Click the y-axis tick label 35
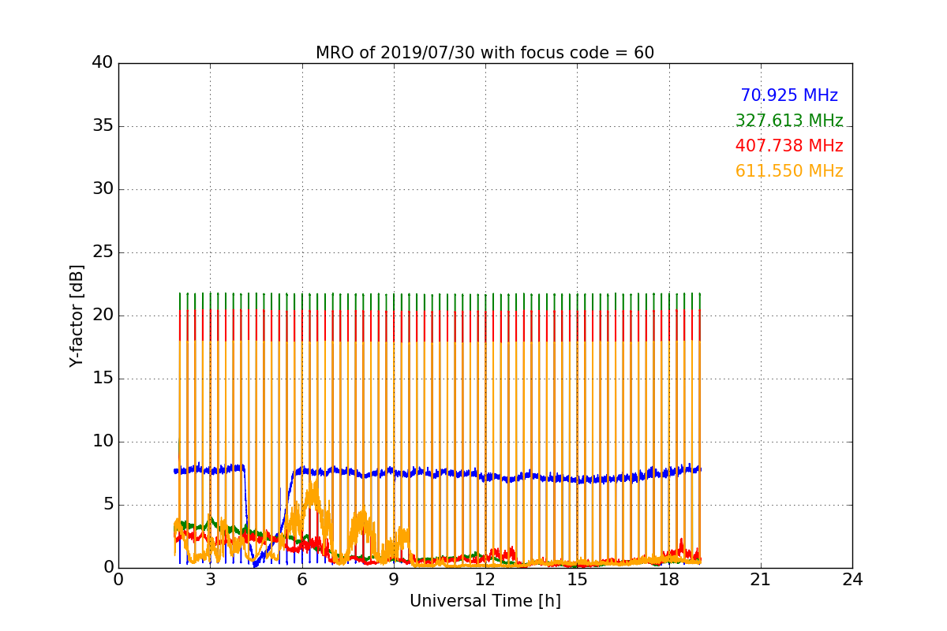 pos(102,126)
